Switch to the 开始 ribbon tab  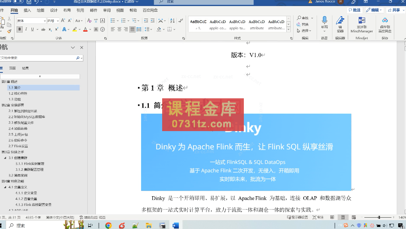[14, 11]
